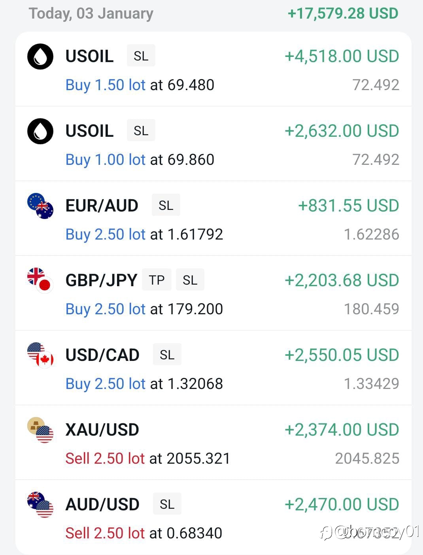Select the Today, 03 January header
This screenshot has height=555, width=423.
pyautogui.click(x=91, y=13)
